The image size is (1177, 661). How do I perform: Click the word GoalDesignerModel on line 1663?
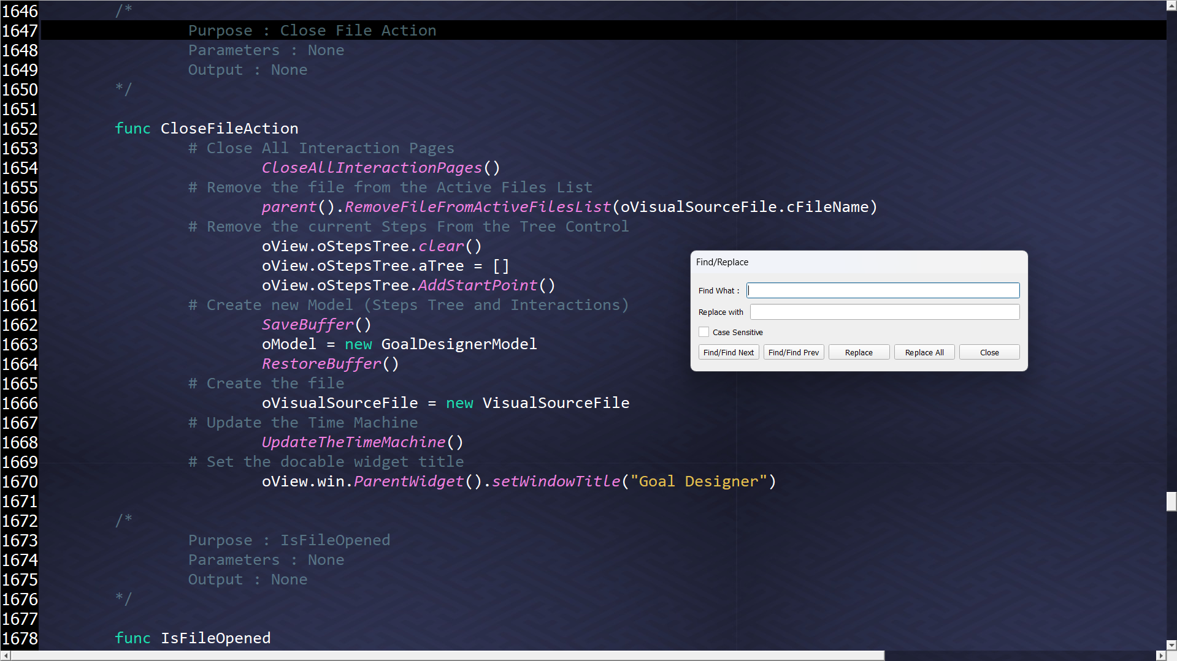[459, 344]
